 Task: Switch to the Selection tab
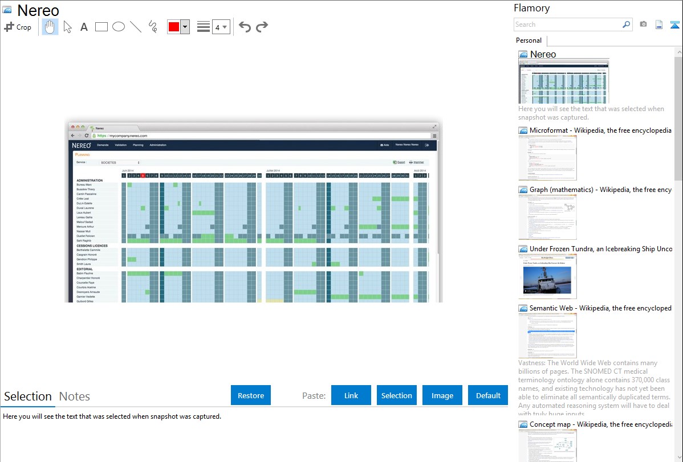tap(28, 396)
